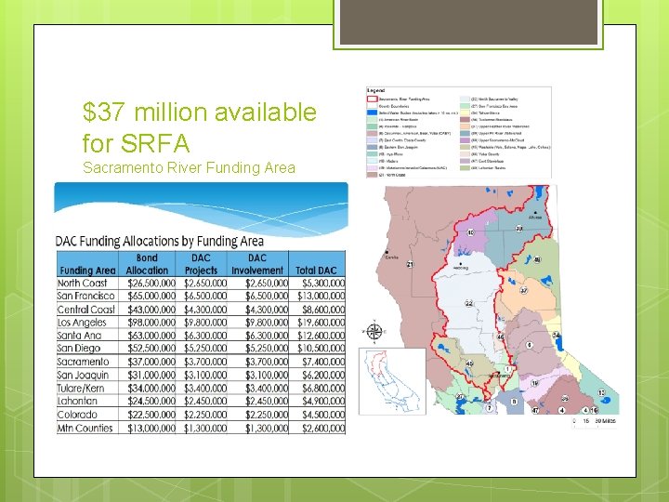
Task: Click Mtn Counties Total DAC "$2,600,000"
Action: 323,428
